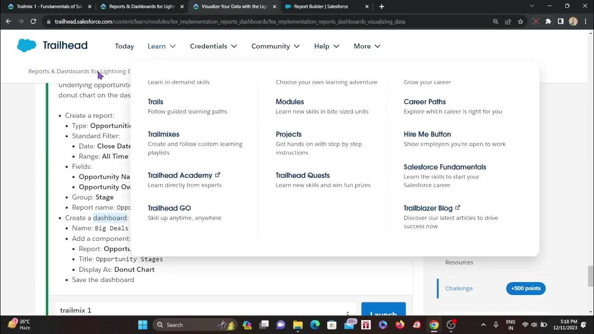Close the Trailmix 1 tab

[90, 6]
